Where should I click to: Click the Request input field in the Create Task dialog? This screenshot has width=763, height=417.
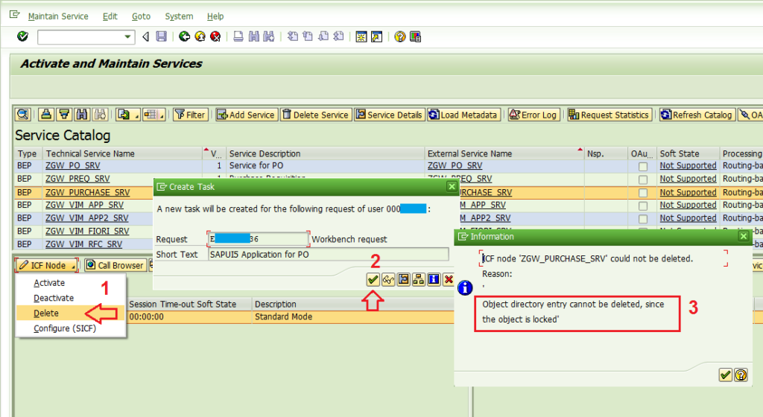tap(259, 238)
